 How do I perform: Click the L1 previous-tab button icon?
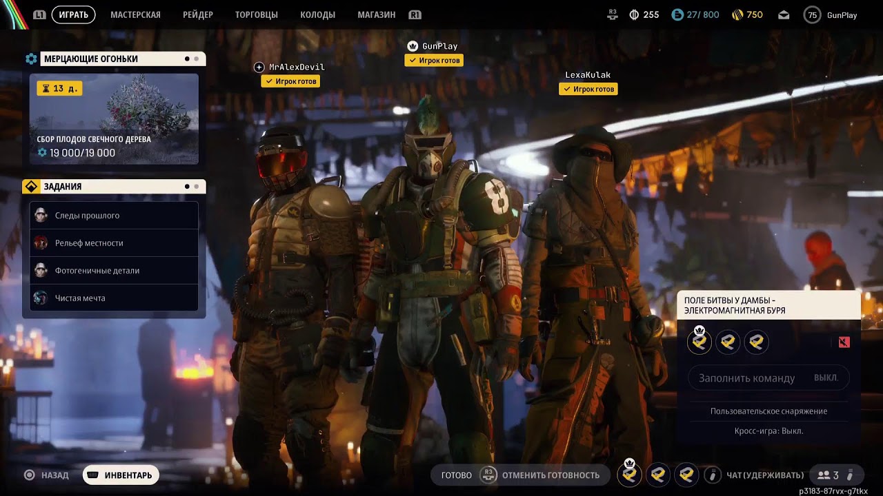click(39, 14)
